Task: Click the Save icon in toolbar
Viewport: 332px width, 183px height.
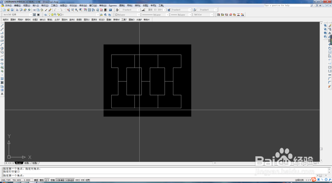Action: click(x=12, y=10)
